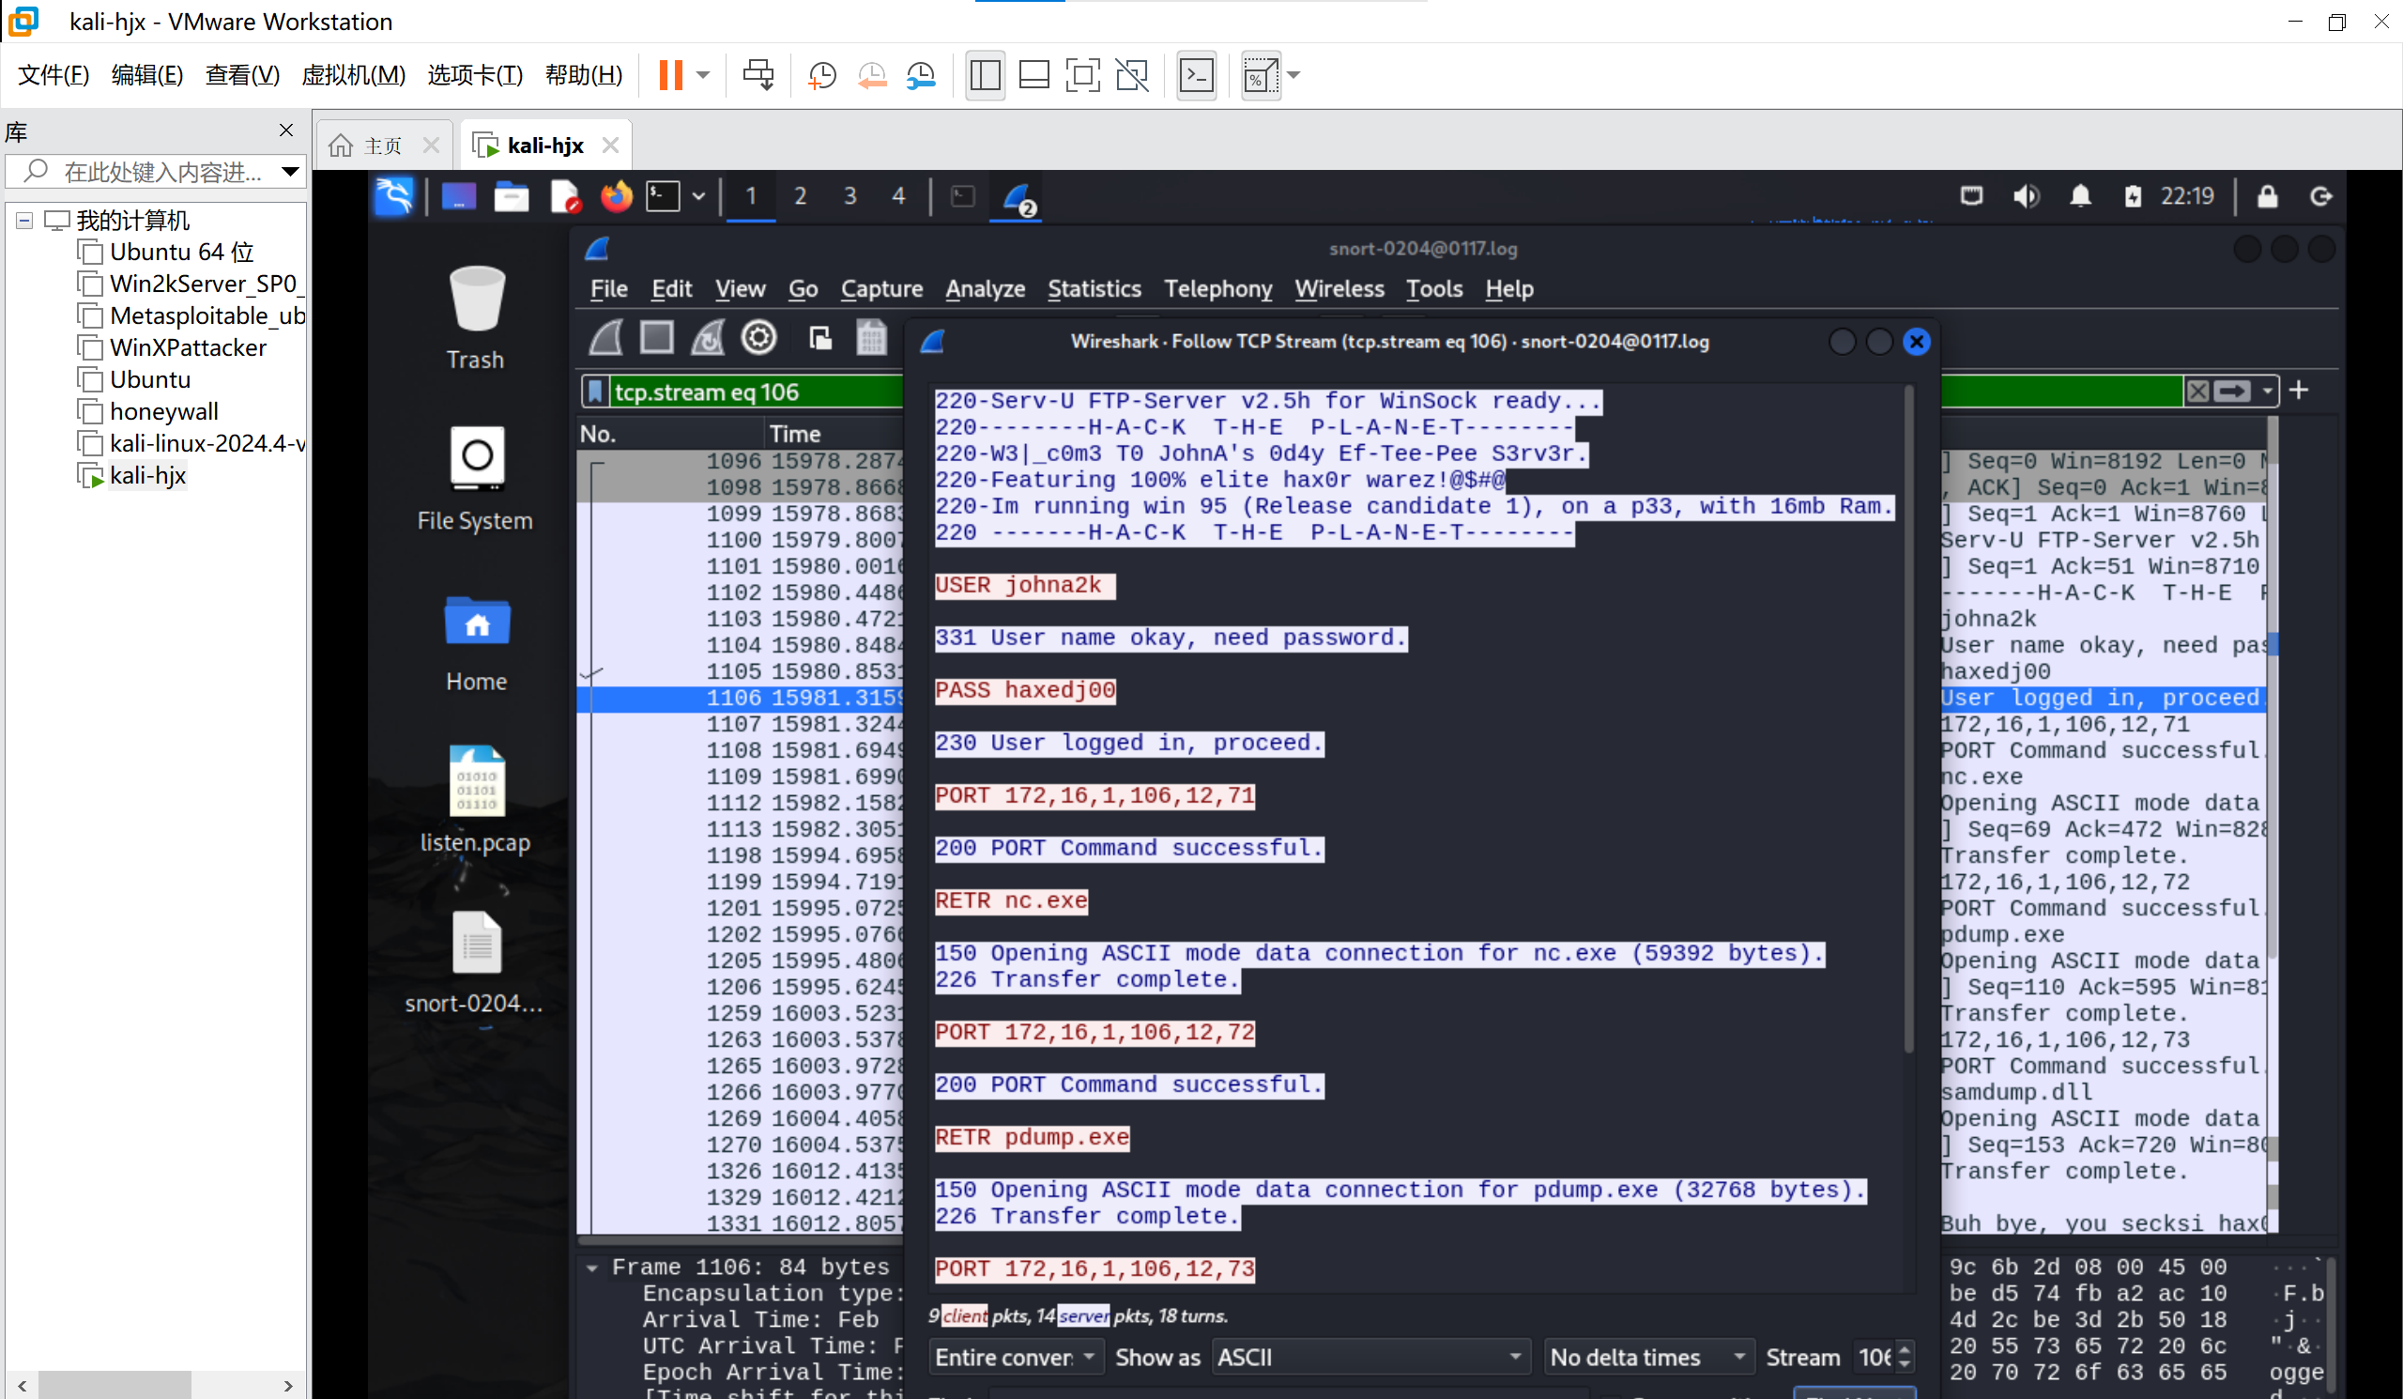Click the stream content vertical scrollbar
Image resolution: width=2403 pixels, height=1399 pixels.
1908,720
